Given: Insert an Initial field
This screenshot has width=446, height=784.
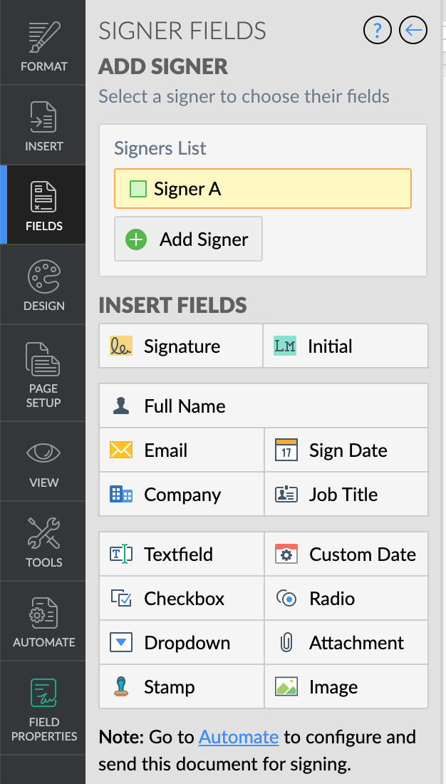Looking at the screenshot, I should tap(346, 346).
